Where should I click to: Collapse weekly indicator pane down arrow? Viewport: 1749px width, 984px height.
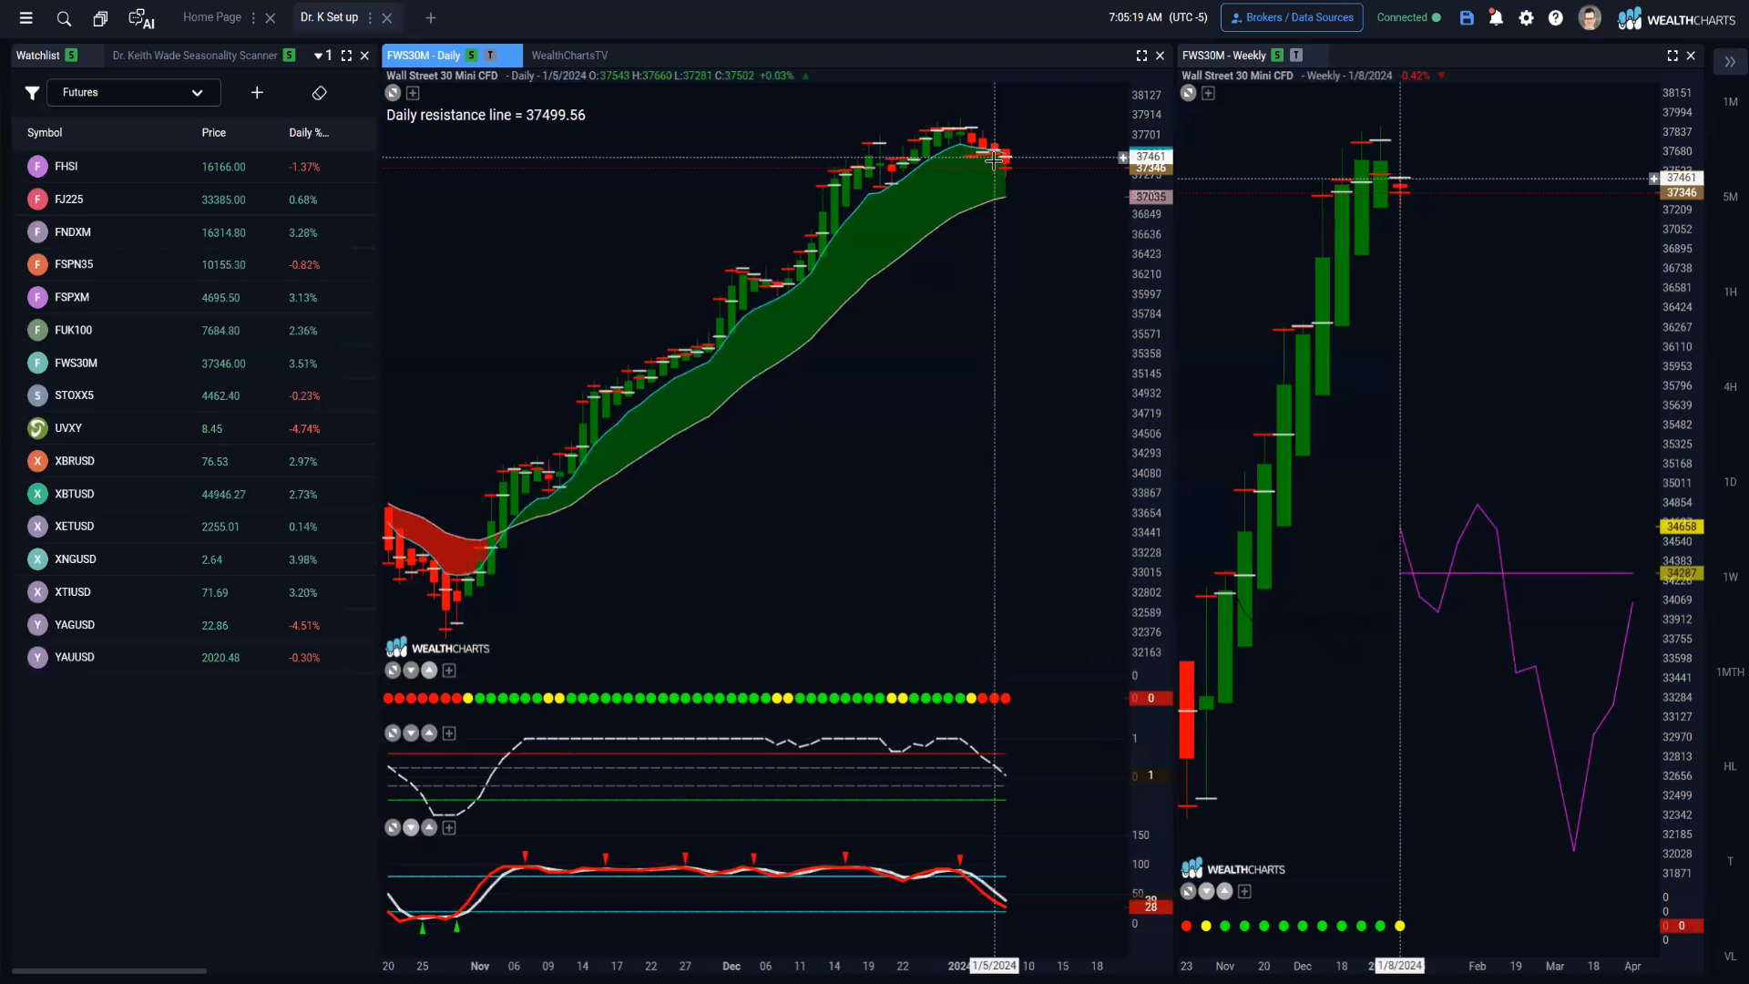tap(1206, 892)
